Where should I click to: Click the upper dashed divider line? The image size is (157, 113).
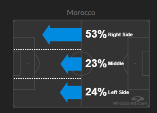47,49
